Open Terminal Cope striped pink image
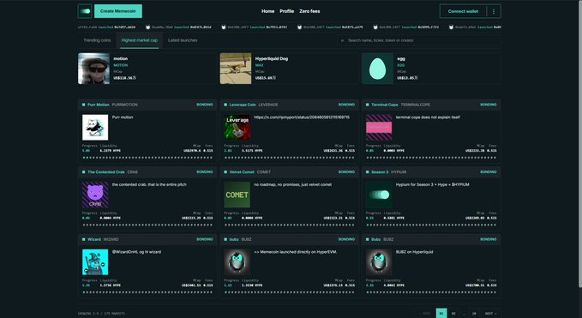Image resolution: width=582 pixels, height=318 pixels. pos(379,127)
